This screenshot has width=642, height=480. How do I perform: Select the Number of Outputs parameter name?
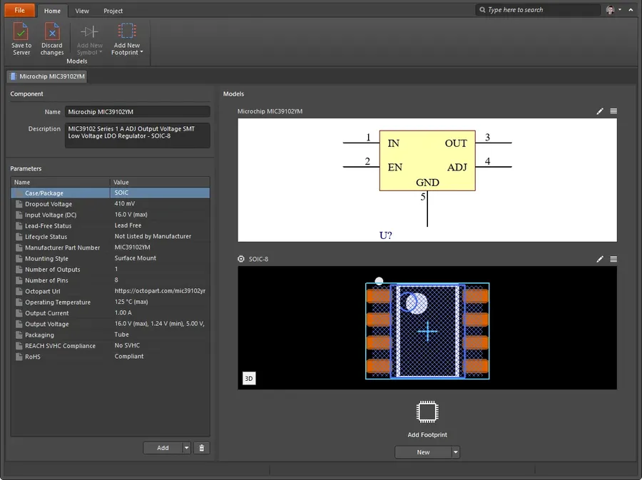click(52, 270)
